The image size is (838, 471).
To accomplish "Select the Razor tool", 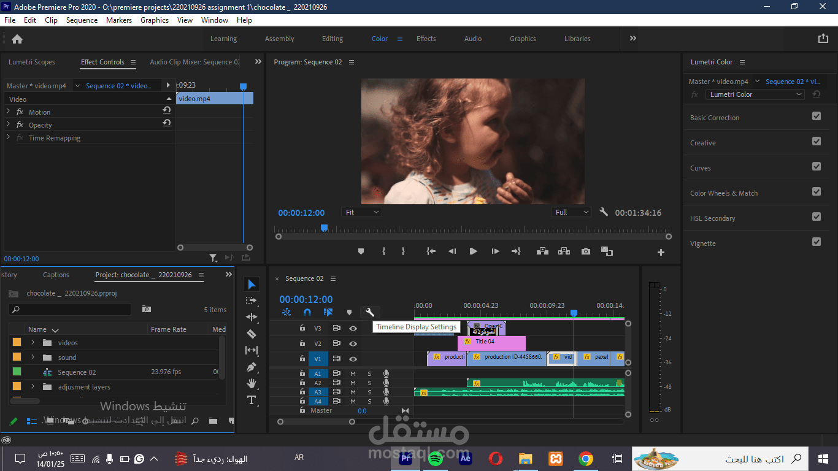I will pos(252,334).
